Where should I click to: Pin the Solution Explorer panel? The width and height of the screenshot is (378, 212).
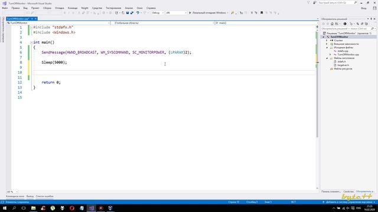click(372, 19)
